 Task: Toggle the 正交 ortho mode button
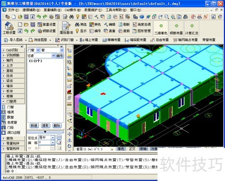point(132,149)
